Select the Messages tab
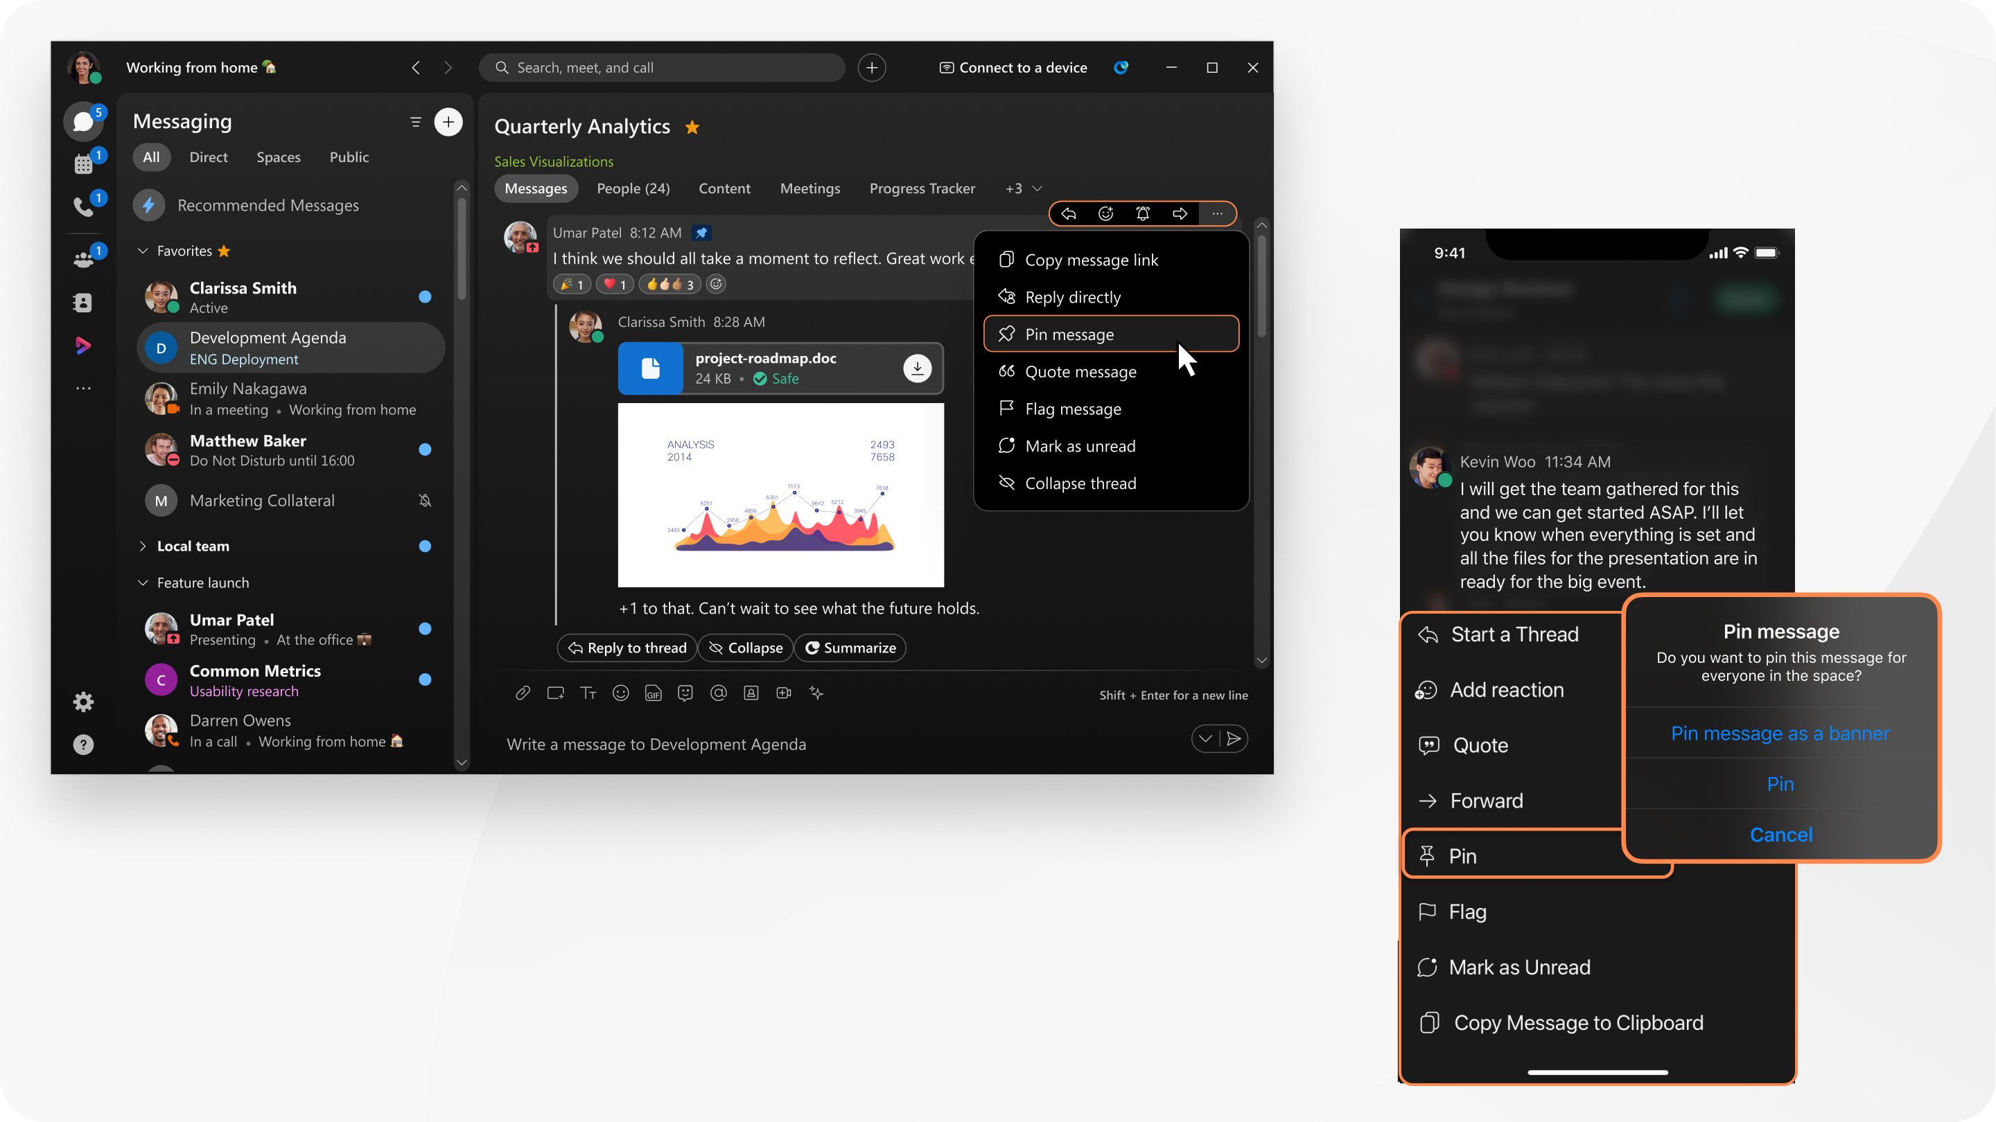Viewport: 1996px width, 1122px height. 534,188
